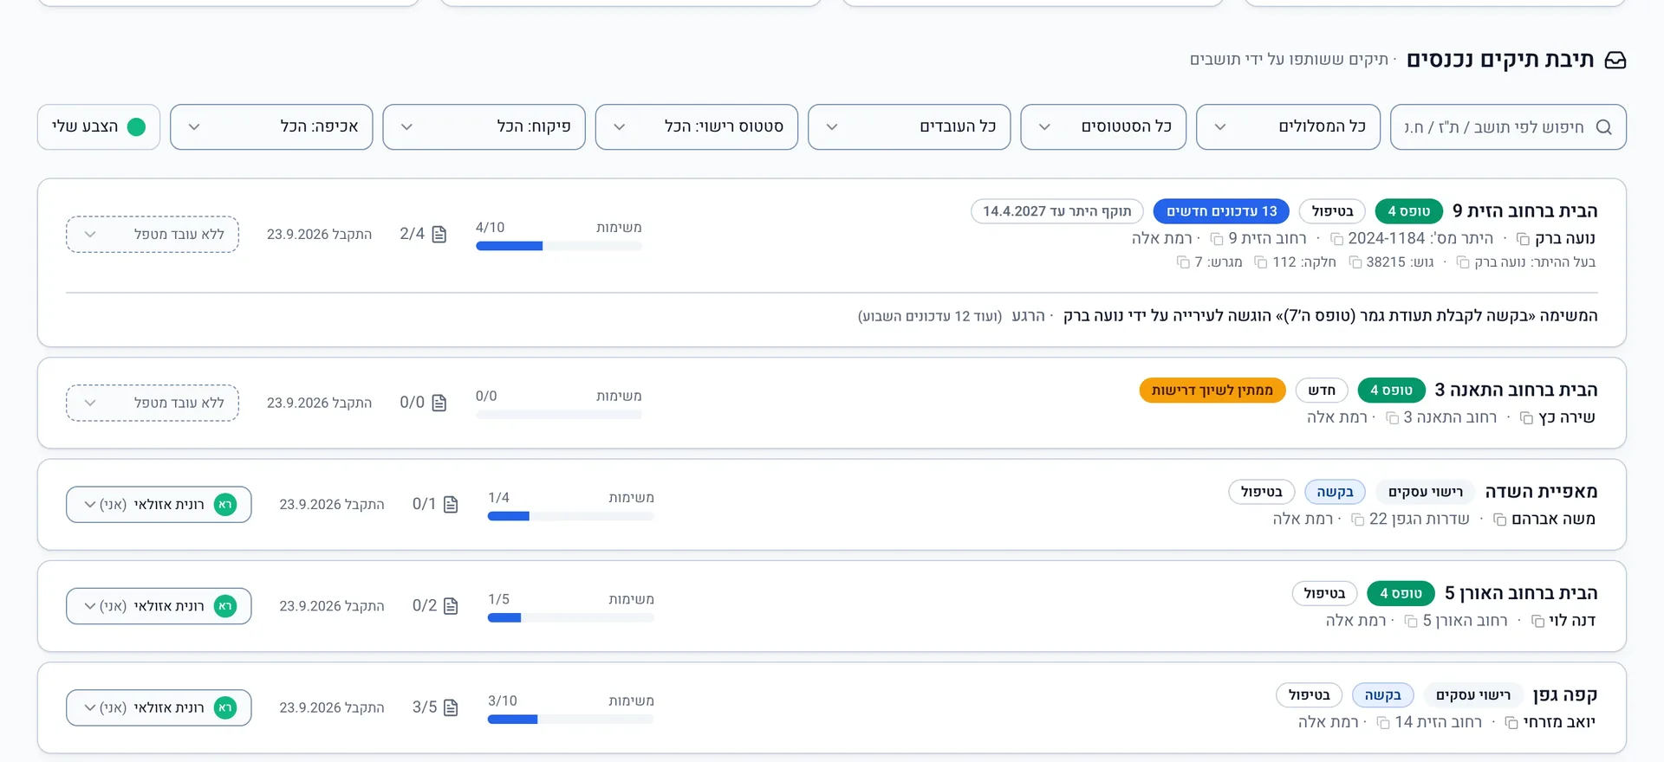1664x762 pixels.
Task: Expand ללא עובד מטפל selector for התאנה 3
Action: [153, 404]
